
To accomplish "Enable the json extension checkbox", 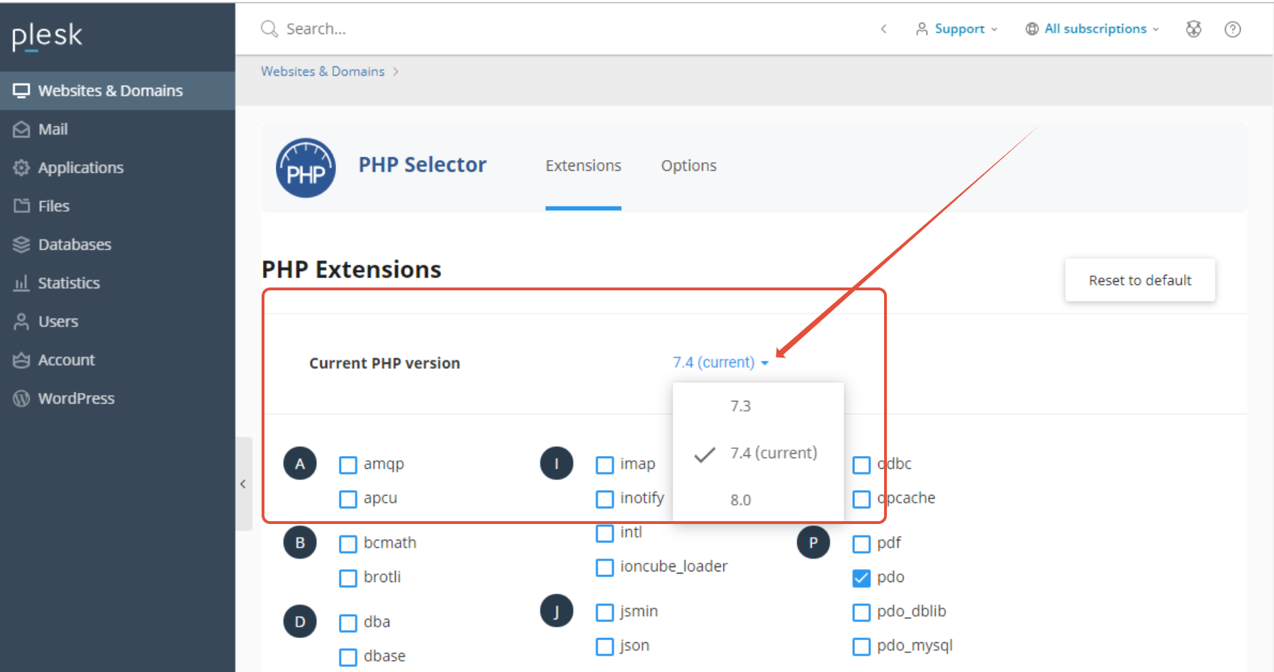I will [605, 647].
